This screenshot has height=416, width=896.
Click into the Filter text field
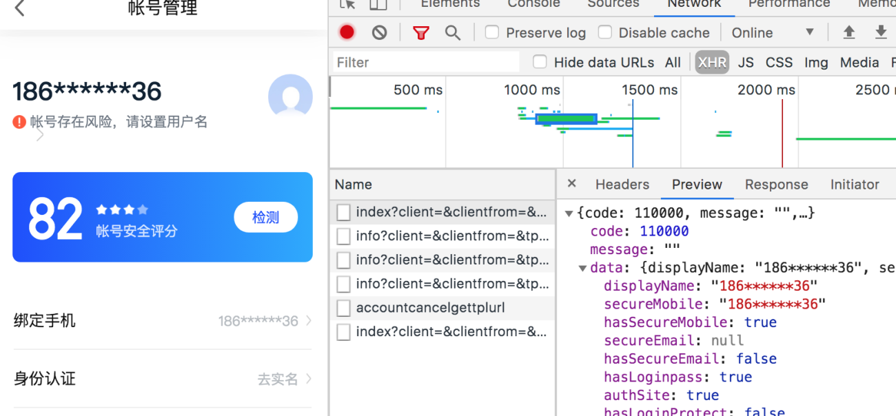425,62
